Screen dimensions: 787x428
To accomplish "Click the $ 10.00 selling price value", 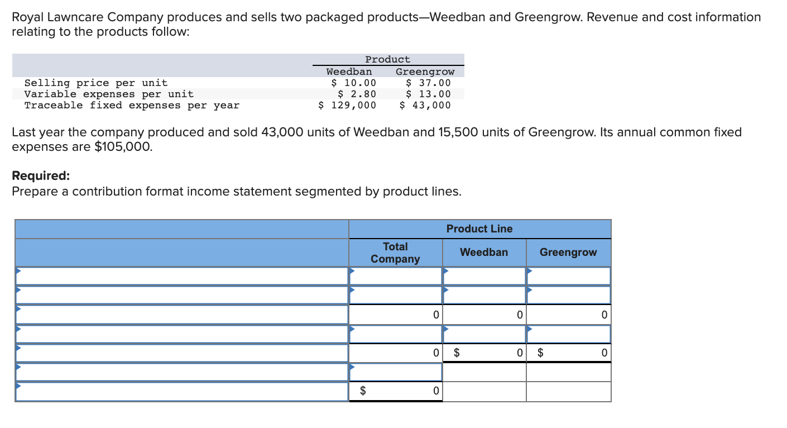I will coord(354,83).
